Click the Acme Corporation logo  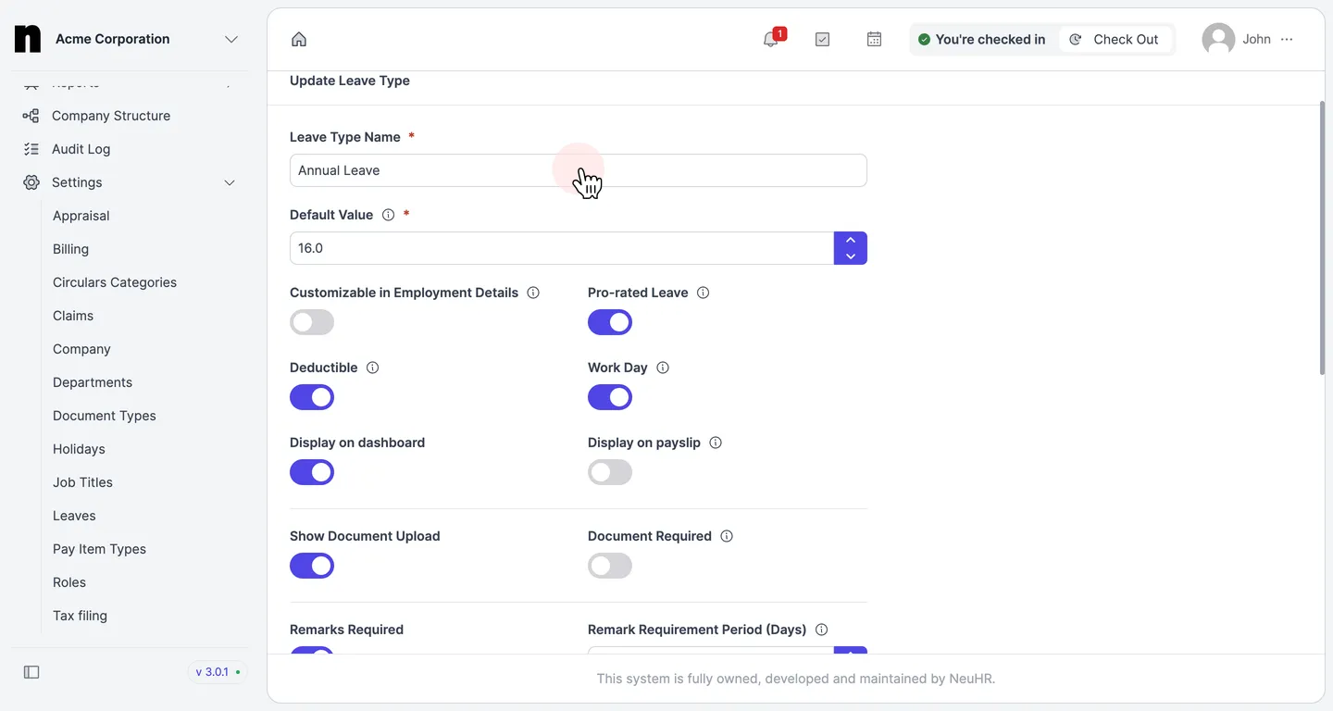pos(28,39)
